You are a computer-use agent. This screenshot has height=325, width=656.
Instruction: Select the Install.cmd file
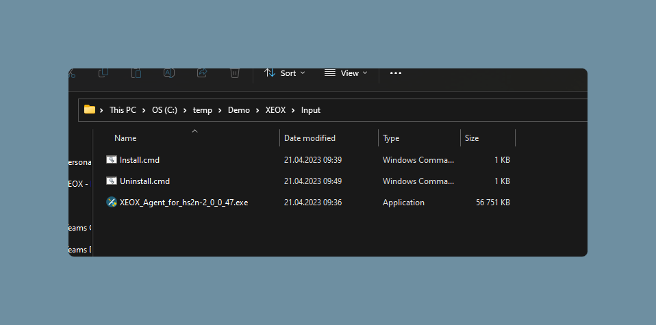(x=140, y=160)
